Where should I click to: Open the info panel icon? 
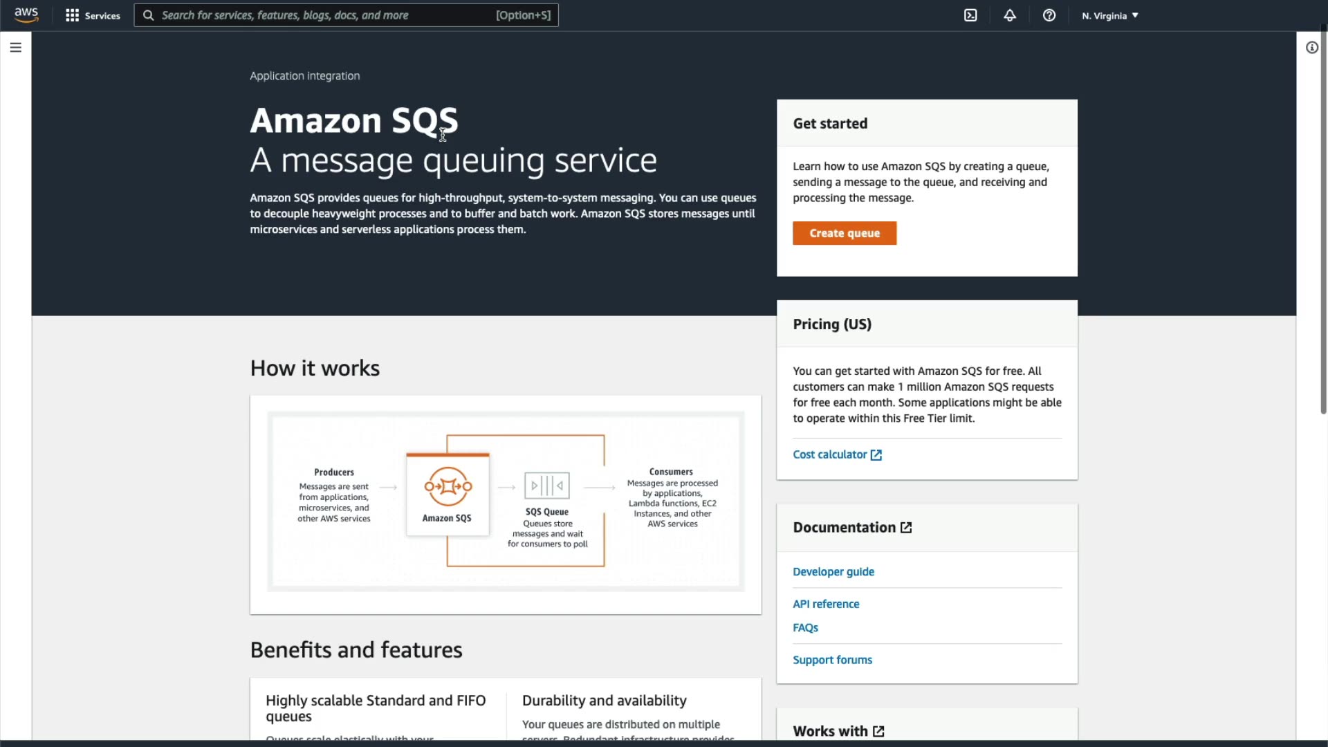coord(1311,47)
